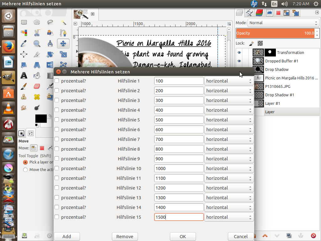Choose the Alignment tool

coord(24,54)
